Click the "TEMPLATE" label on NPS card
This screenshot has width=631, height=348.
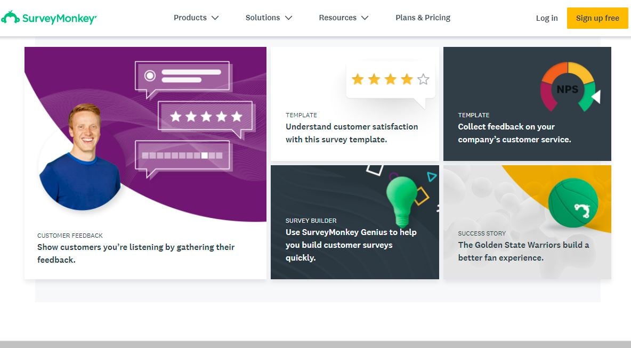pos(474,115)
